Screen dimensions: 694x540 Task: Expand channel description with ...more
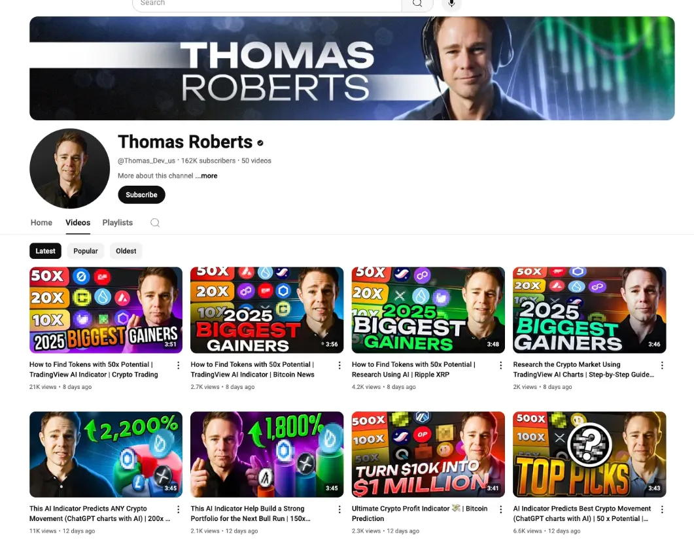tap(206, 176)
